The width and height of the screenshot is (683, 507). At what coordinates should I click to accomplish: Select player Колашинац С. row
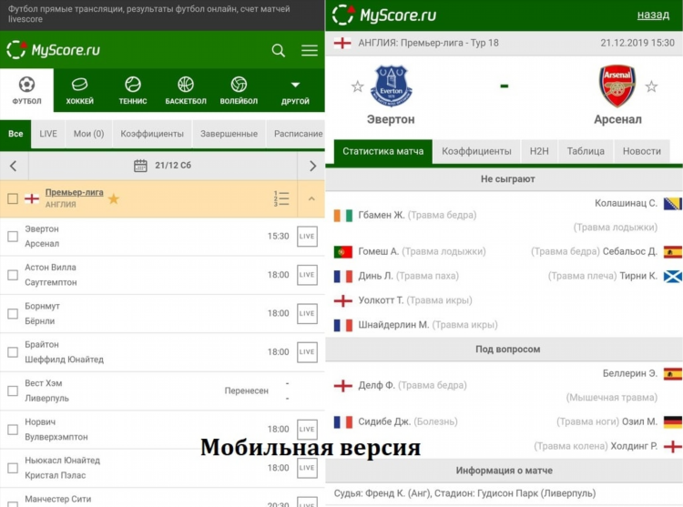click(627, 215)
